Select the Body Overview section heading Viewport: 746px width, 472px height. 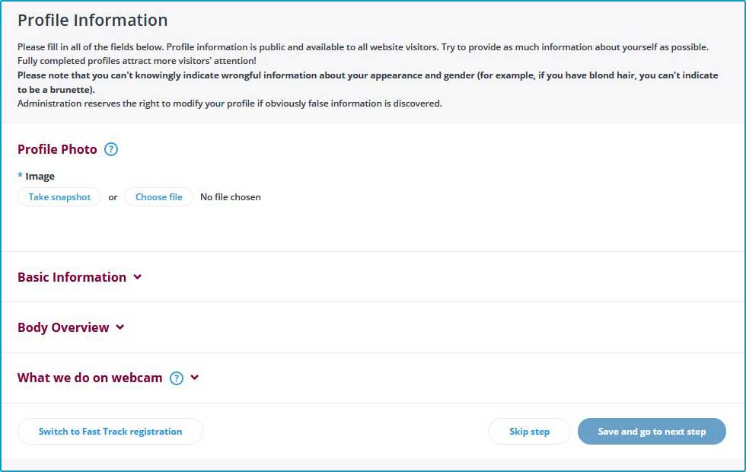coord(63,327)
